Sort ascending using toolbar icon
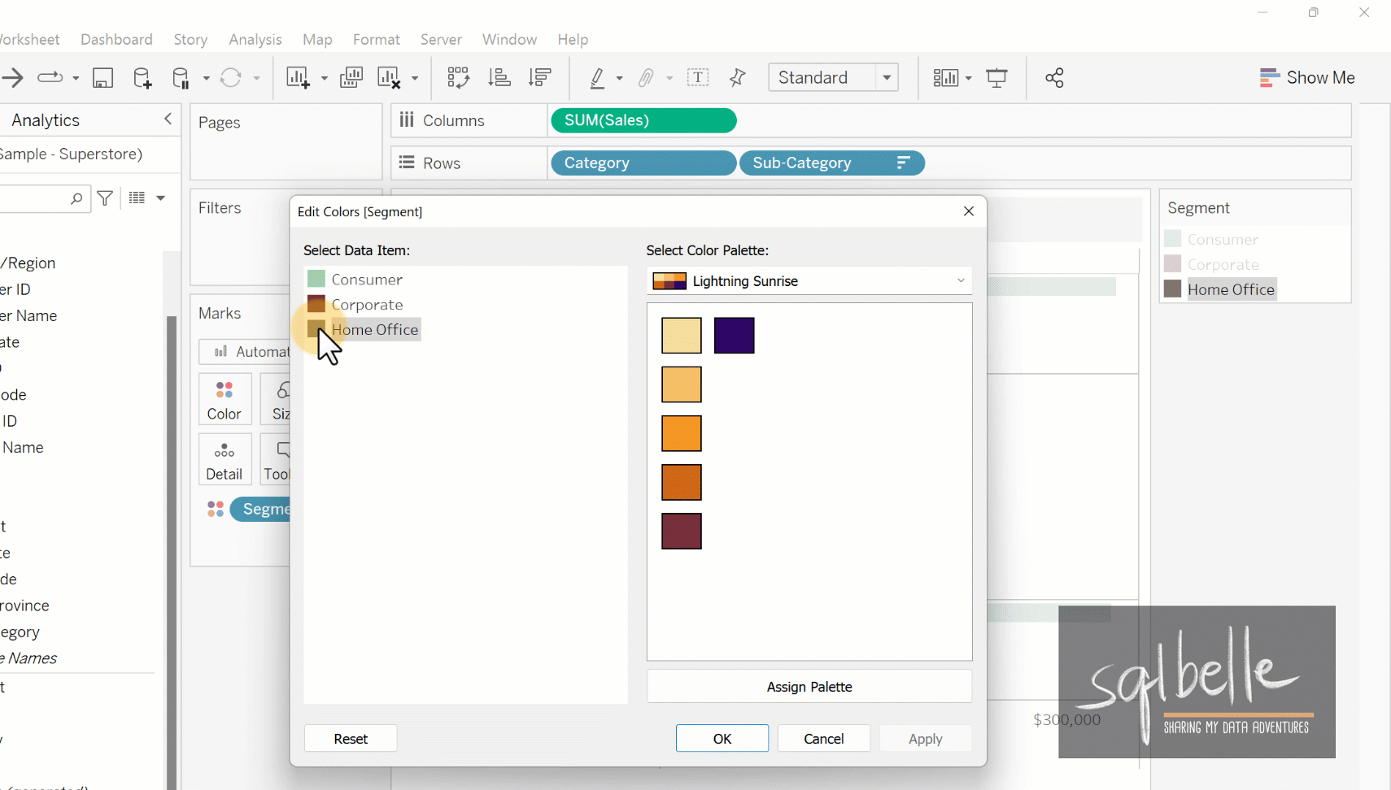Viewport: 1391px width, 790px height. 499,78
